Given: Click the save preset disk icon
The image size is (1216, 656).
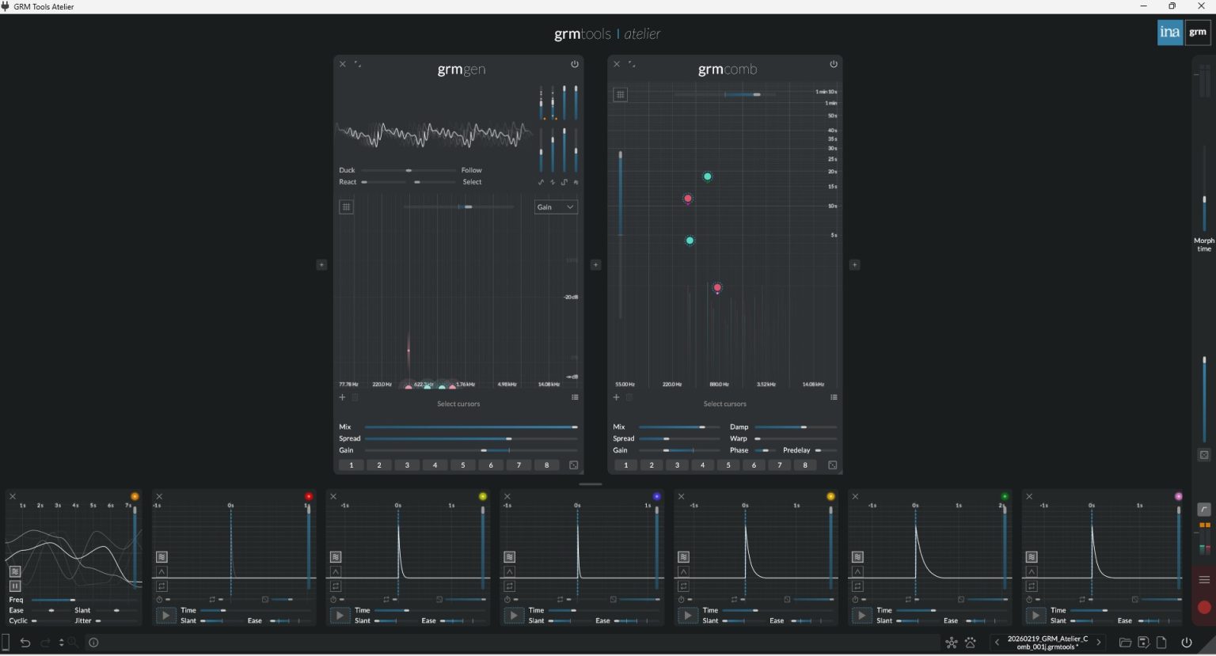Looking at the screenshot, I should (1144, 643).
